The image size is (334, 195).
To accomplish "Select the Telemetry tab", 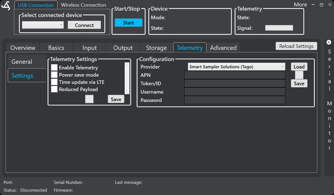I will point(190,48).
